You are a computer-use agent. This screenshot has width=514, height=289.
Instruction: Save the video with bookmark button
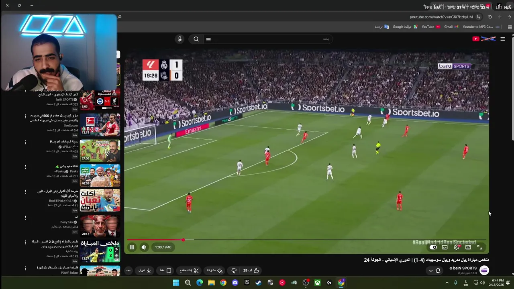pos(165,271)
